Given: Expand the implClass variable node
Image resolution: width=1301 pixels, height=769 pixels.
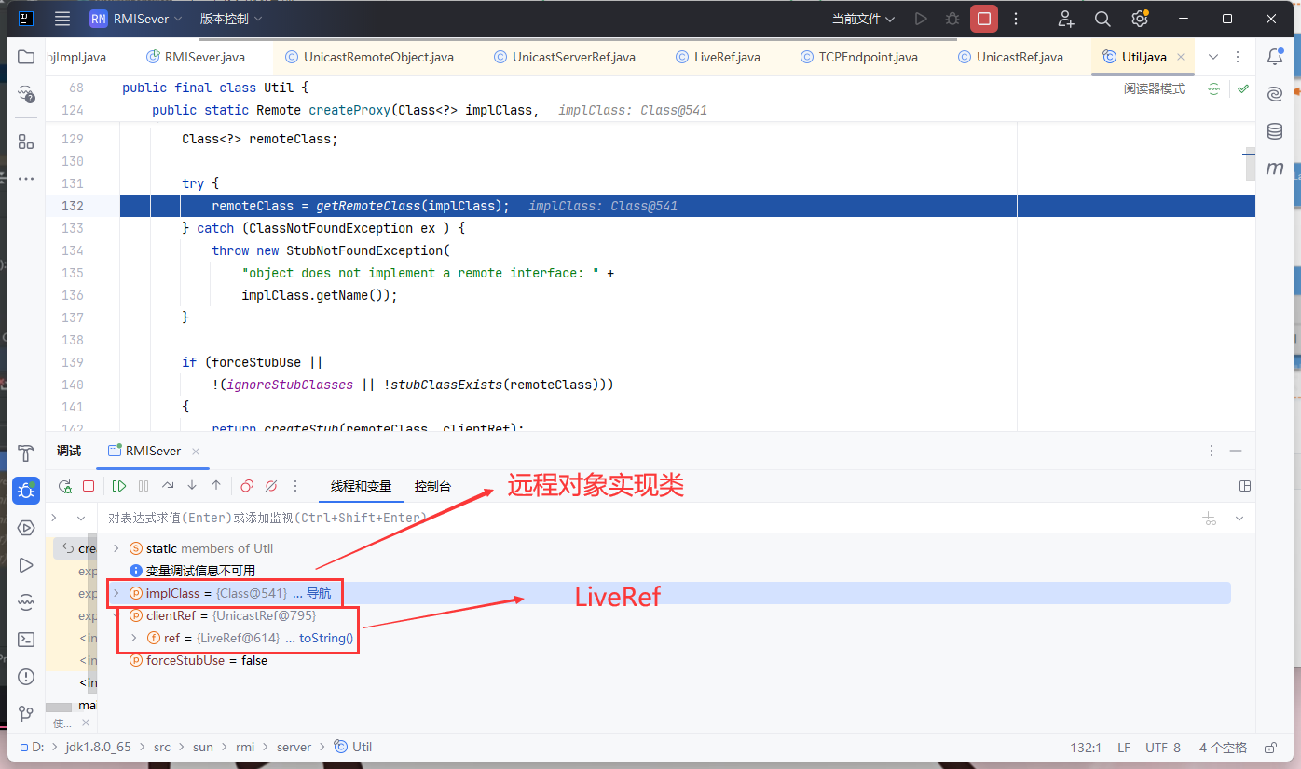Looking at the screenshot, I should click(116, 593).
